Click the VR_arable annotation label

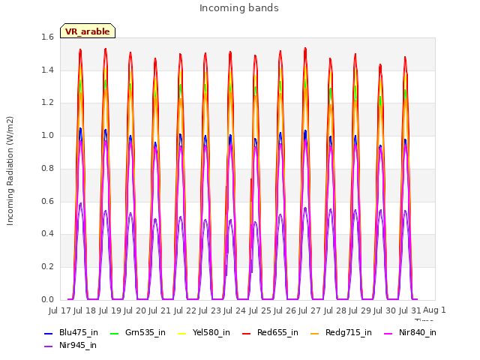[x=88, y=31]
